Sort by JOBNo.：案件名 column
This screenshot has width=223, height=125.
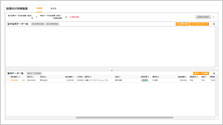pos(84,77)
